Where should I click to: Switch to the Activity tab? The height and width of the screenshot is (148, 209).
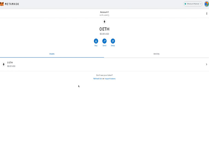156,54
